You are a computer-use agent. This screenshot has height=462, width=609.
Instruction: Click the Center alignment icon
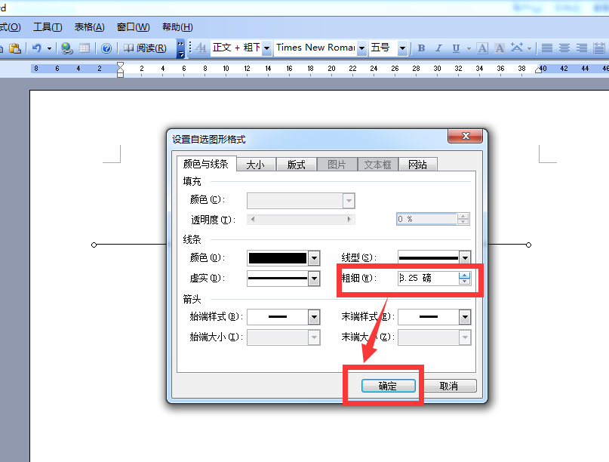click(x=564, y=48)
